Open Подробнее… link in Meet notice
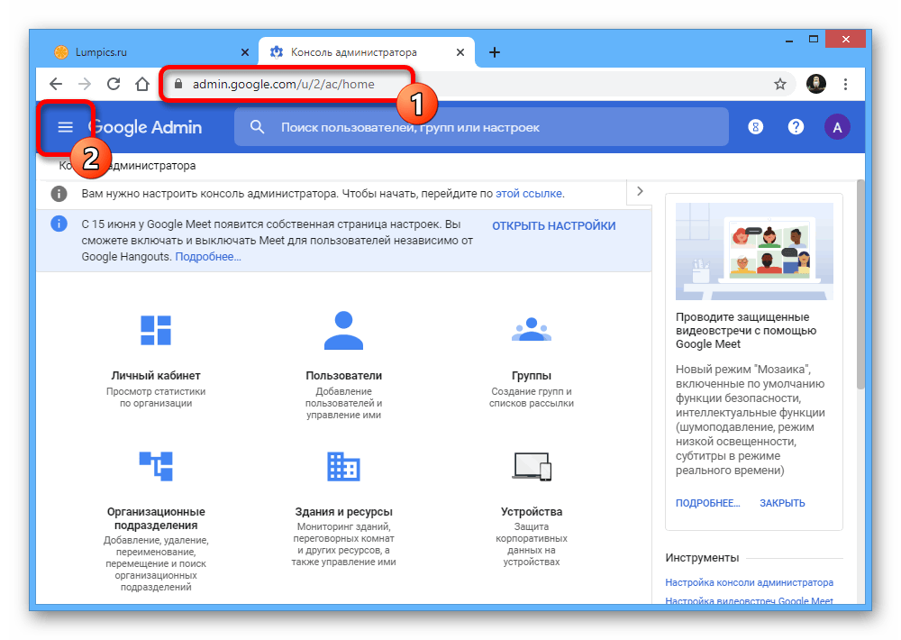 click(x=208, y=257)
